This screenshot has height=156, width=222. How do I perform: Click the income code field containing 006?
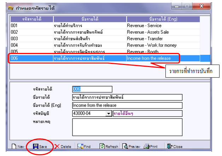(92, 89)
